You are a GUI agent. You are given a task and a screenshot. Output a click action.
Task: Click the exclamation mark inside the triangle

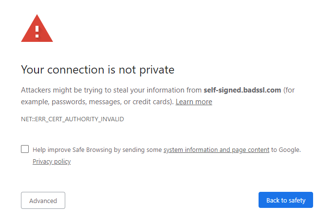(37, 30)
